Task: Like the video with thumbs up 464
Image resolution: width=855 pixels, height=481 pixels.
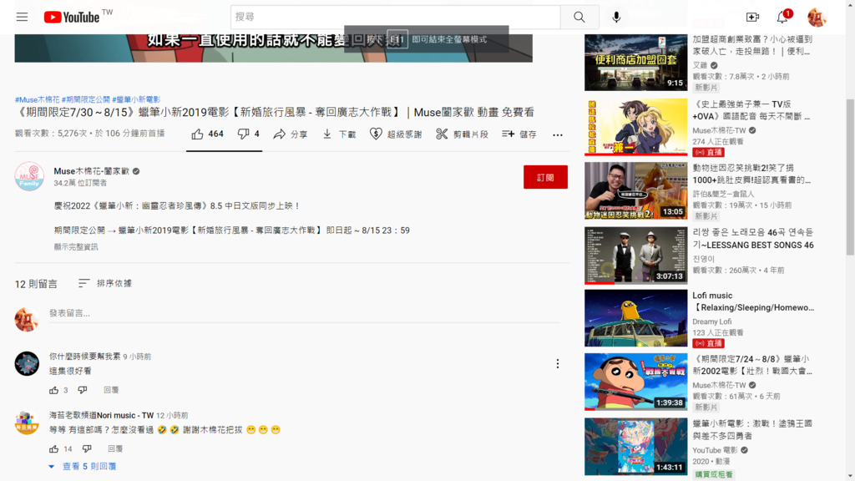Action: tap(208, 134)
